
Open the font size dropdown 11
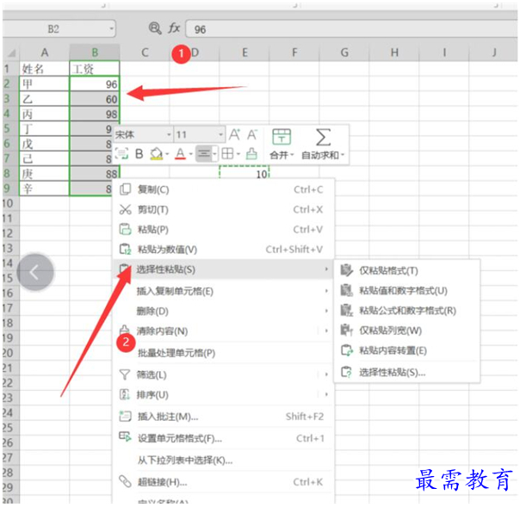[220, 134]
